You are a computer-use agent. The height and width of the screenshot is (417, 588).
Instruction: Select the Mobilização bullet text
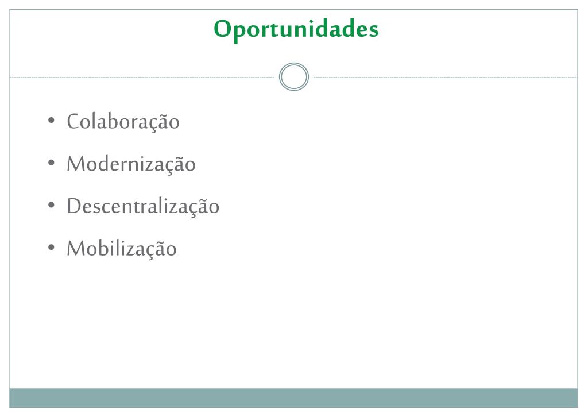(x=122, y=249)
